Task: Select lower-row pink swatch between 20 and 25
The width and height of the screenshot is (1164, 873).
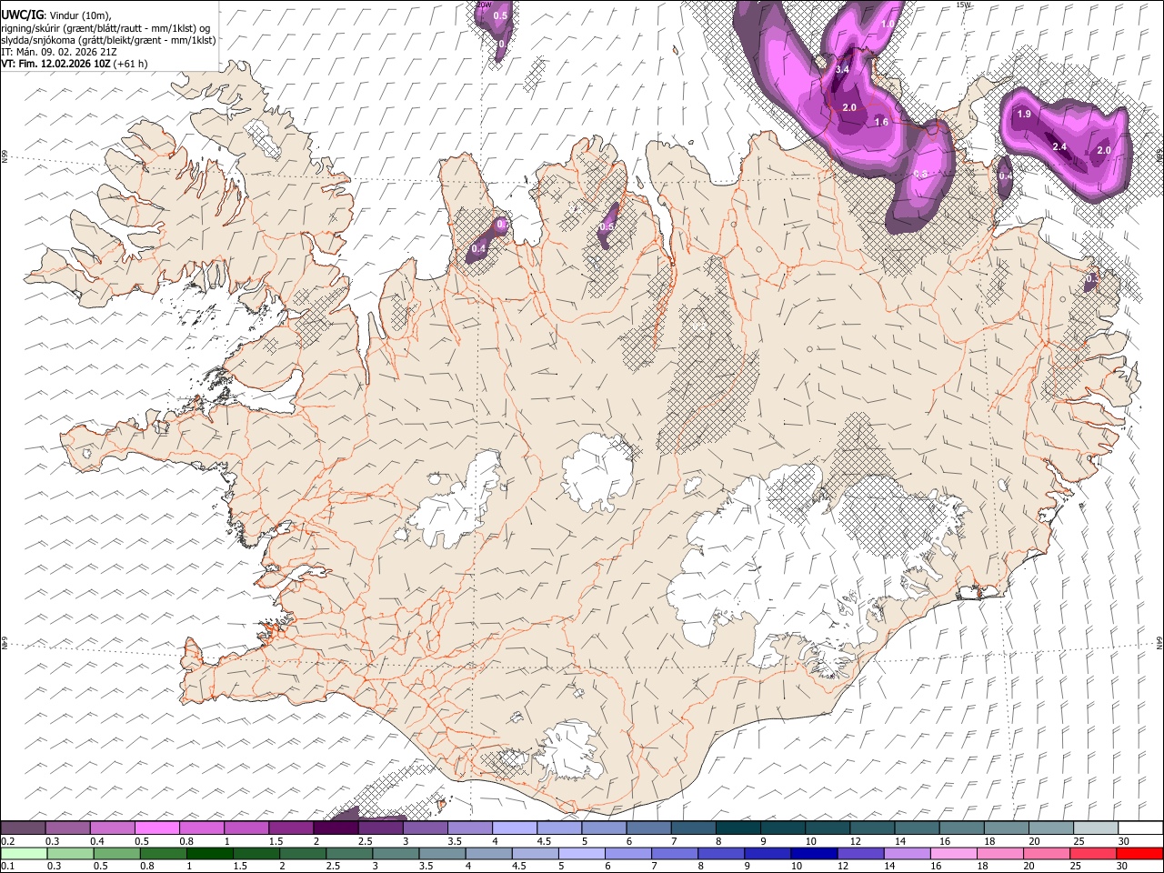Action: pyautogui.click(x=1047, y=853)
